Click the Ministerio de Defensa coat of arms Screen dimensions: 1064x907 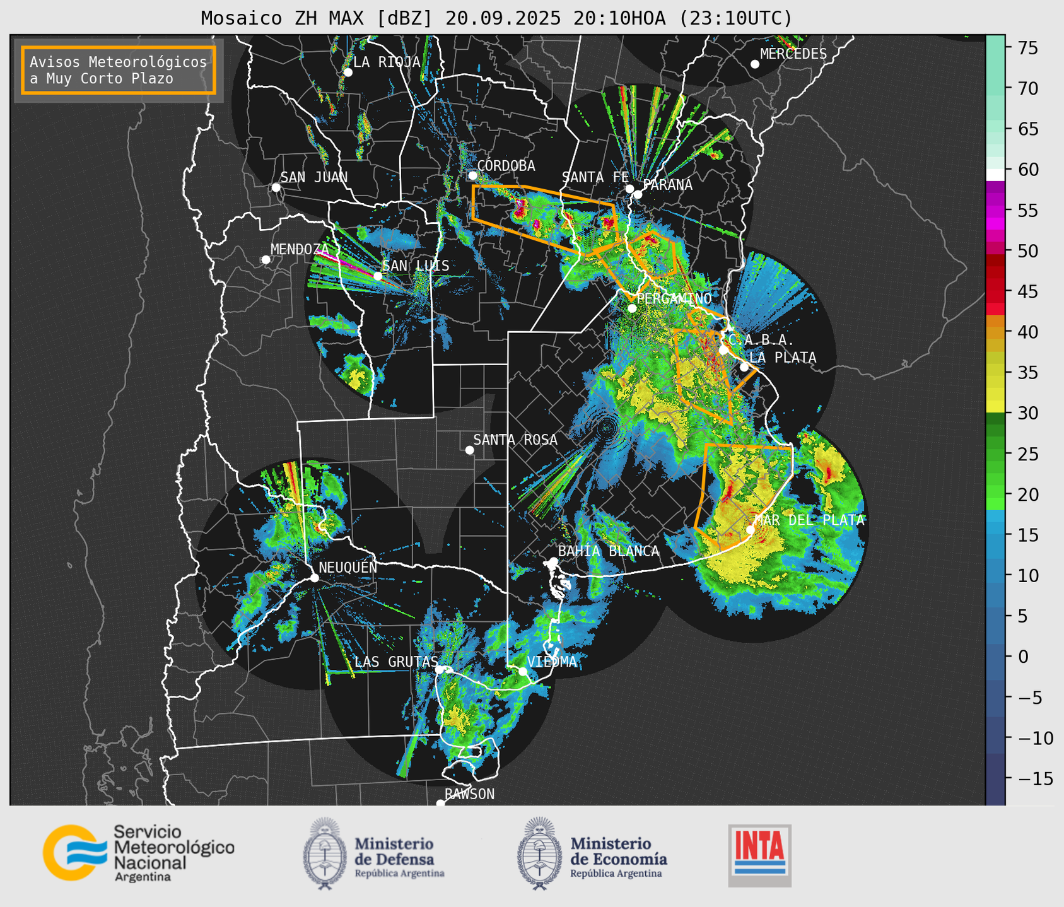coord(325,853)
